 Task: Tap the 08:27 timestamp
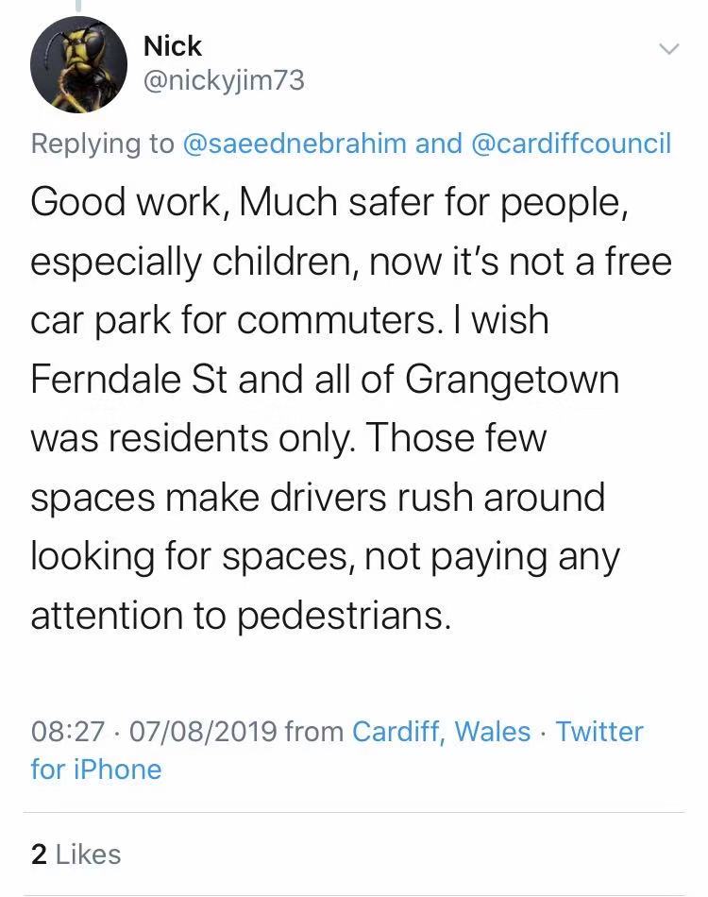tap(68, 732)
